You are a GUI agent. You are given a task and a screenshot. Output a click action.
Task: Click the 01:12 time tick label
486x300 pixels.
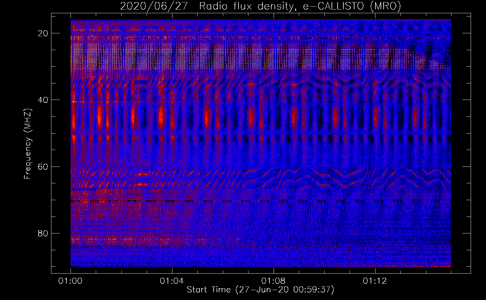(x=375, y=281)
